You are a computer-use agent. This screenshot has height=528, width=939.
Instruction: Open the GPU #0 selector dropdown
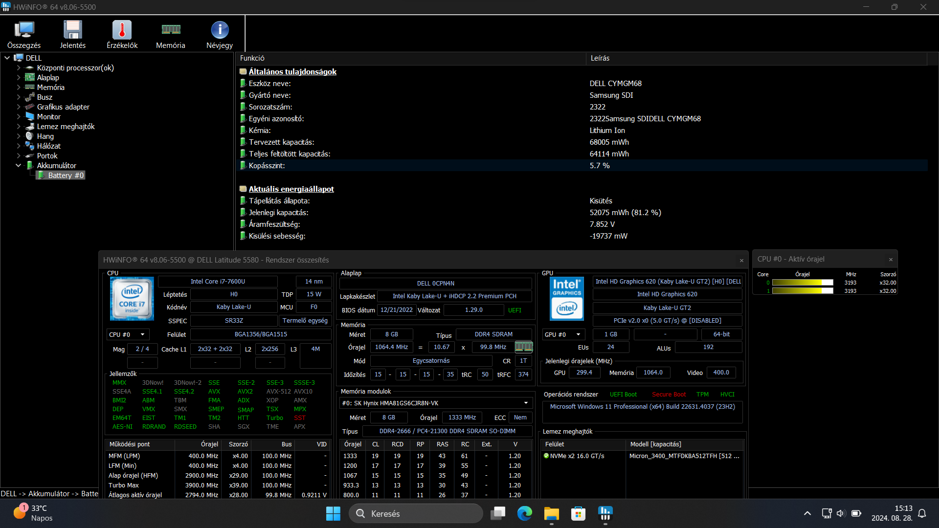click(x=563, y=334)
